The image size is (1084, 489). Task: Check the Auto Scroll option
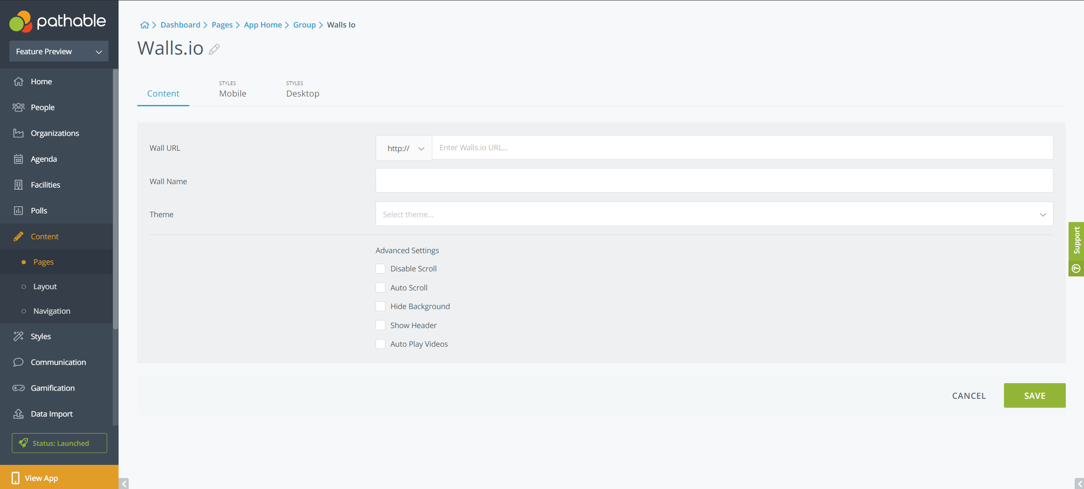click(x=380, y=287)
